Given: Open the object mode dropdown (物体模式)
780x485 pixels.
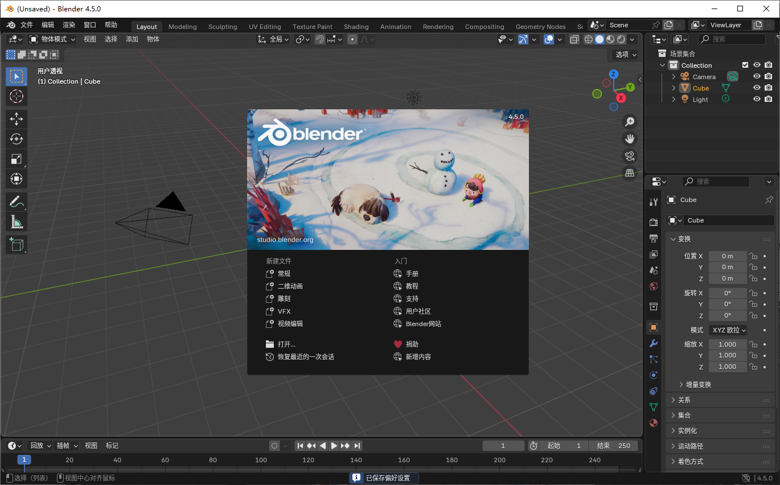Looking at the screenshot, I should (52, 39).
